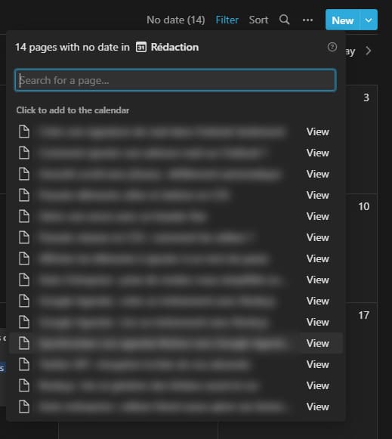Open the Filter menu
The width and height of the screenshot is (392, 439).
(227, 20)
